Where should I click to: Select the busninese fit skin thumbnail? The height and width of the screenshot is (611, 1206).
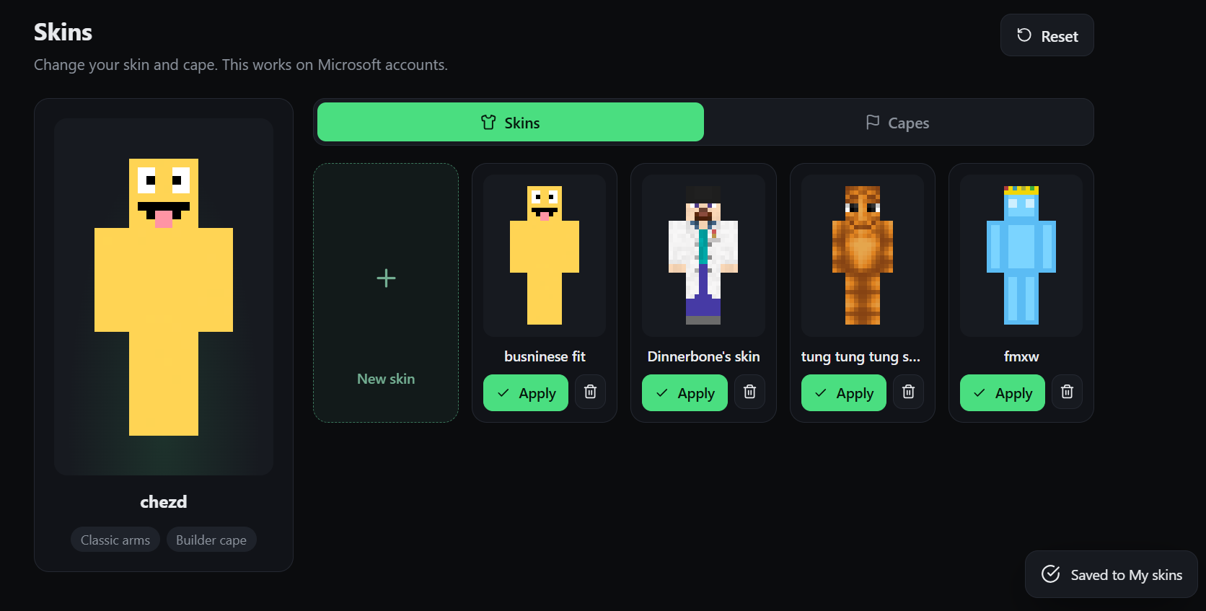pos(545,255)
